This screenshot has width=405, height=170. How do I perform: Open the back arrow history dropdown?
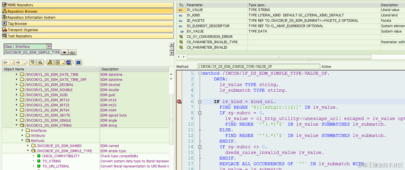pos(12,63)
